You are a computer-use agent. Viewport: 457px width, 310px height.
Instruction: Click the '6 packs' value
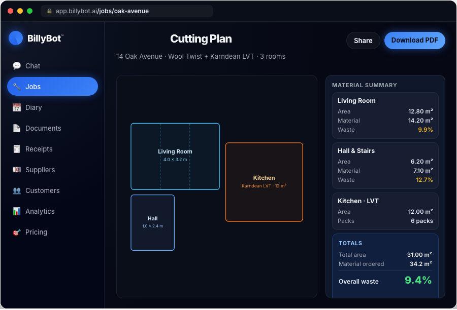422,221
